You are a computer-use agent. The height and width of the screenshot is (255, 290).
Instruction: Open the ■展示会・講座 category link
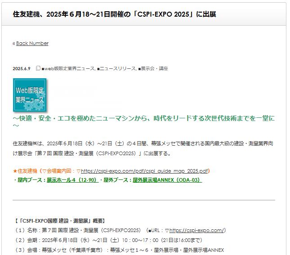click(153, 69)
